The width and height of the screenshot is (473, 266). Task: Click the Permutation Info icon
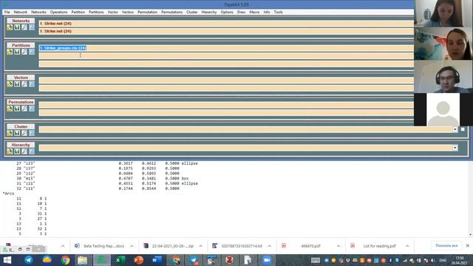coord(32,109)
